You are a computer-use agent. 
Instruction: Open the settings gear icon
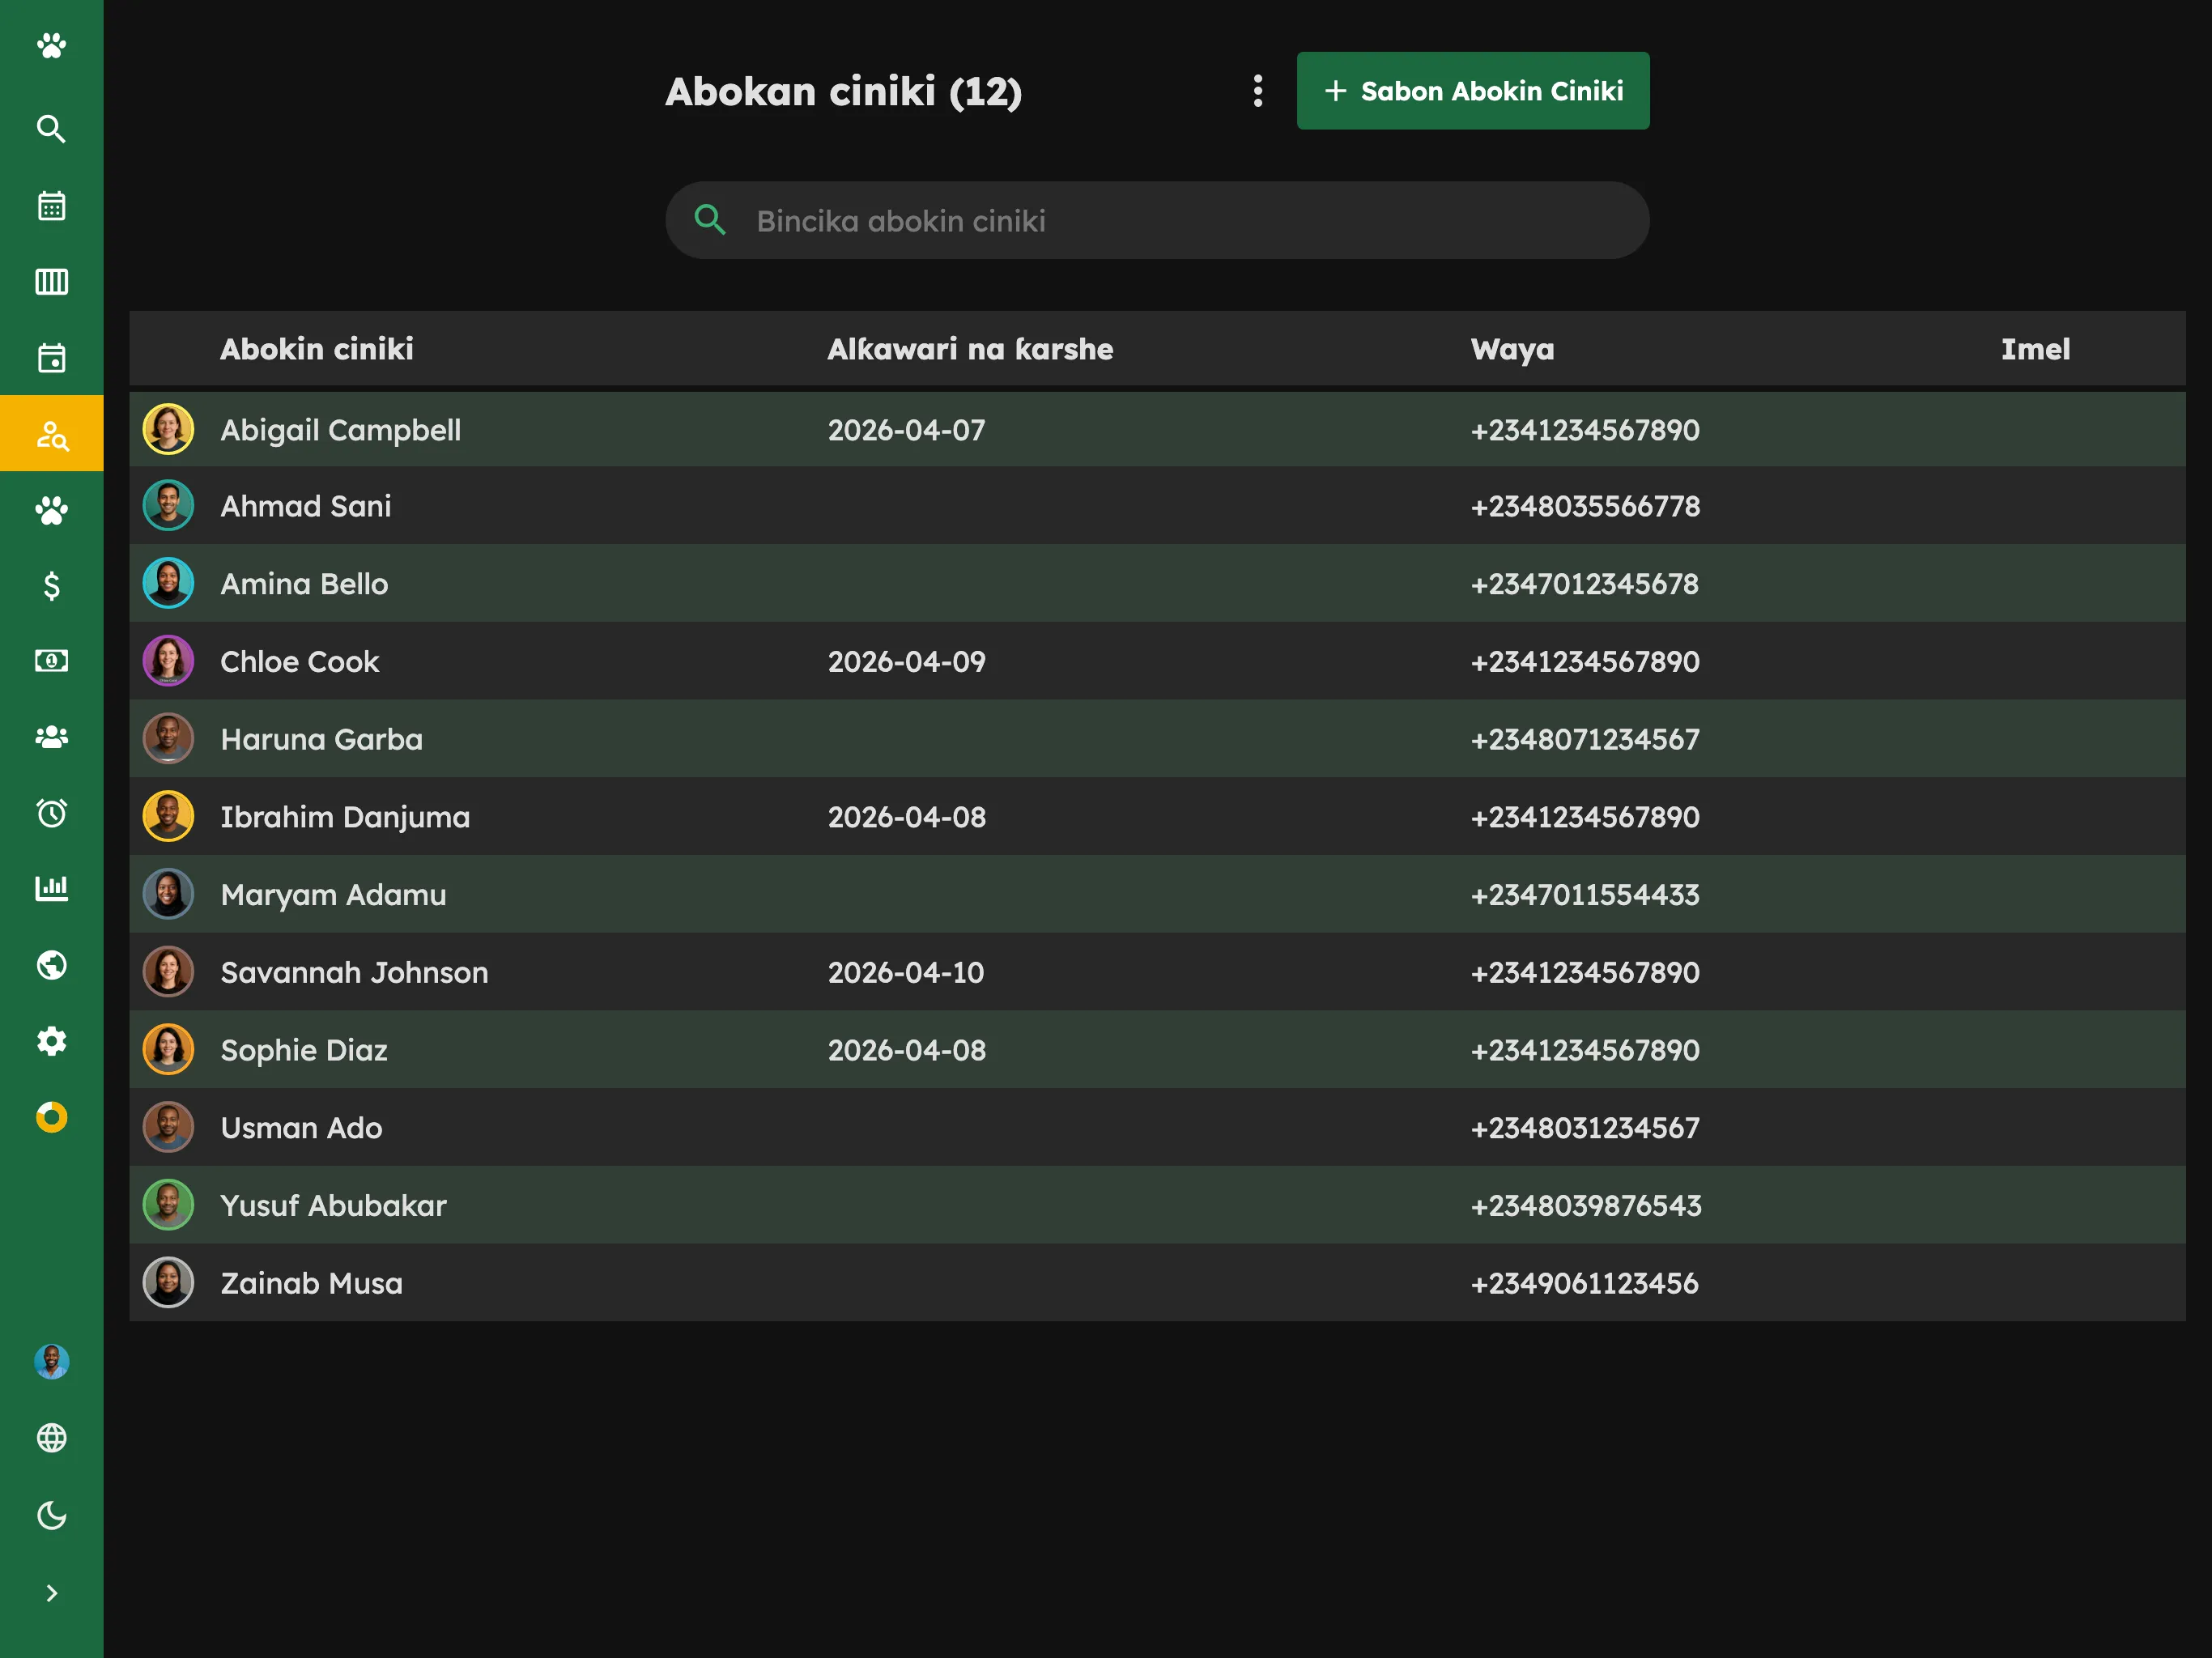pos(51,1041)
